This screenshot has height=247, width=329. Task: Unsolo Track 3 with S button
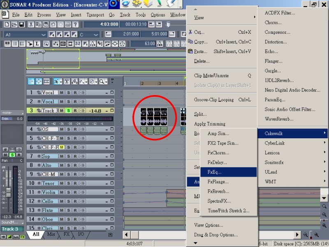coord(69,111)
